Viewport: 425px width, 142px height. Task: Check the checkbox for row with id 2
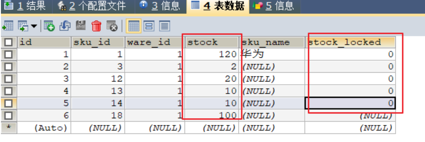click(x=8, y=67)
